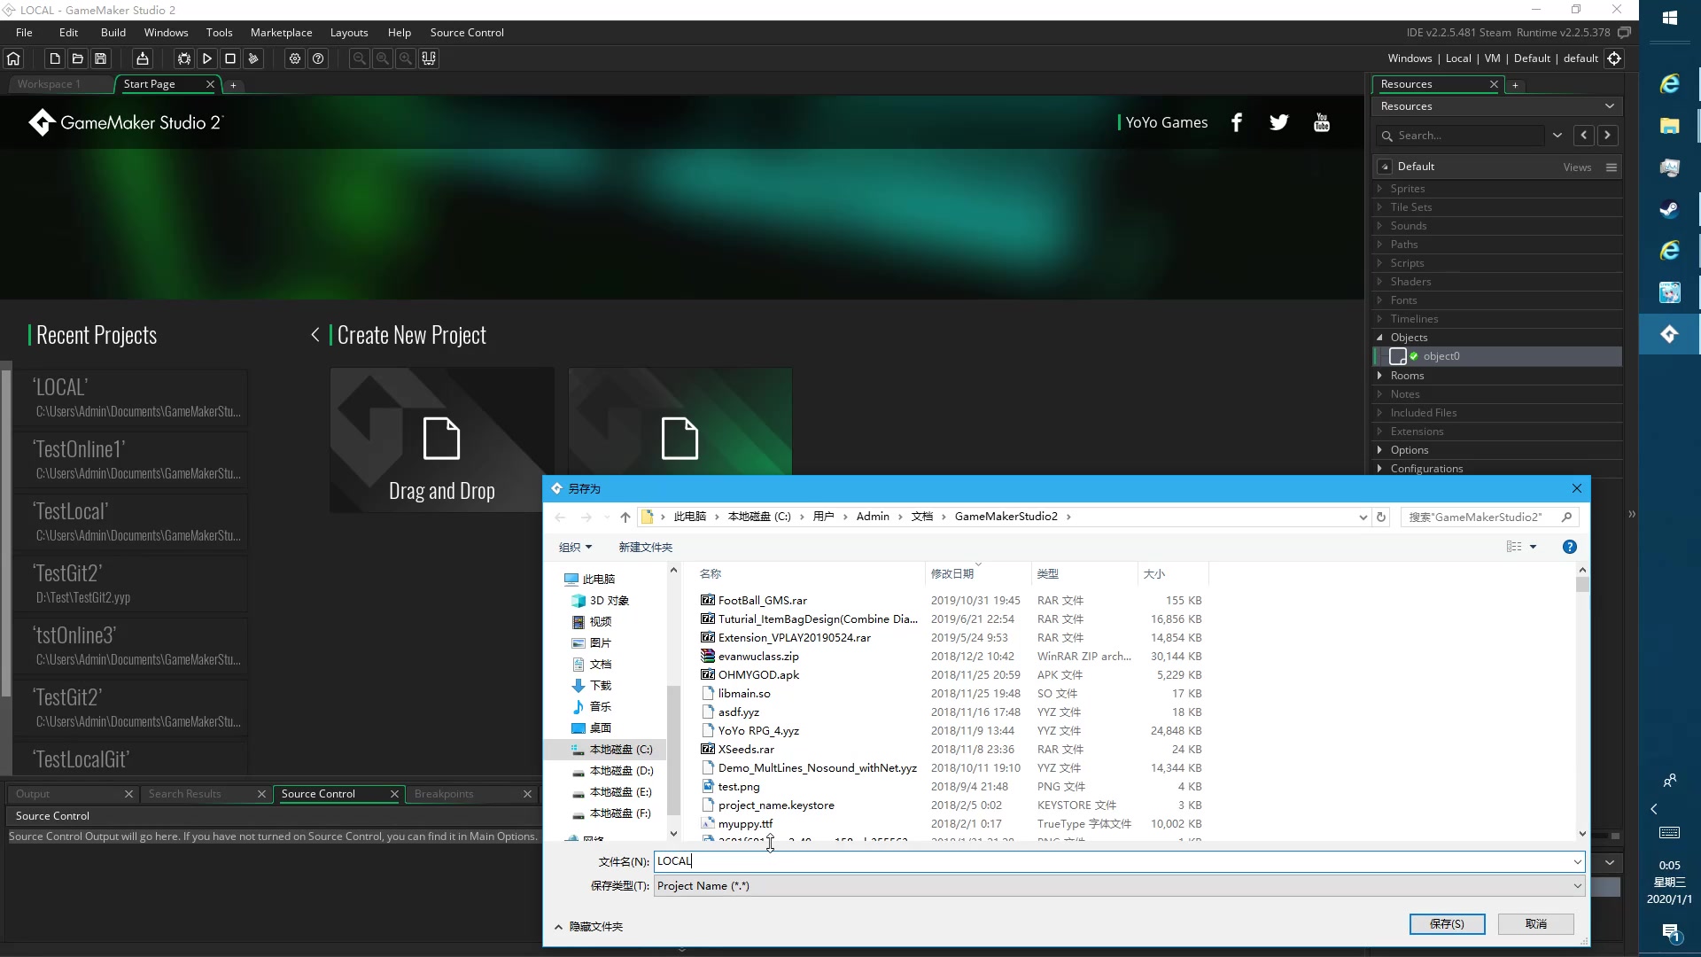This screenshot has width=1701, height=957.
Task: Click the debug bug icon in toolbar
Action: [x=183, y=58]
